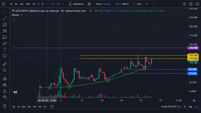Screen dimensions: 201x113
Task: Select the 1d date range
Action: (x=44, y=107)
